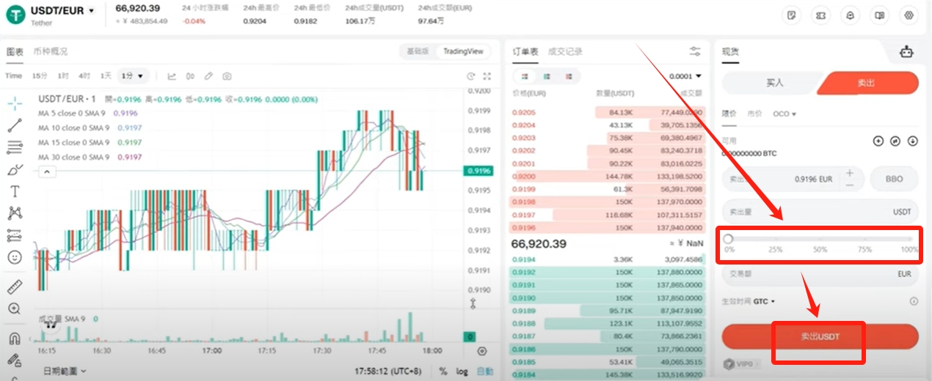932x381 pixels.
Task: Open the hexagon settings icon
Action: click(x=909, y=15)
